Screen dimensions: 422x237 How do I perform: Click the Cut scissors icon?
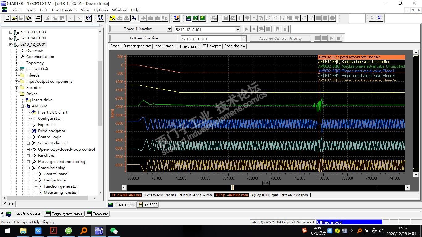pos(48,18)
